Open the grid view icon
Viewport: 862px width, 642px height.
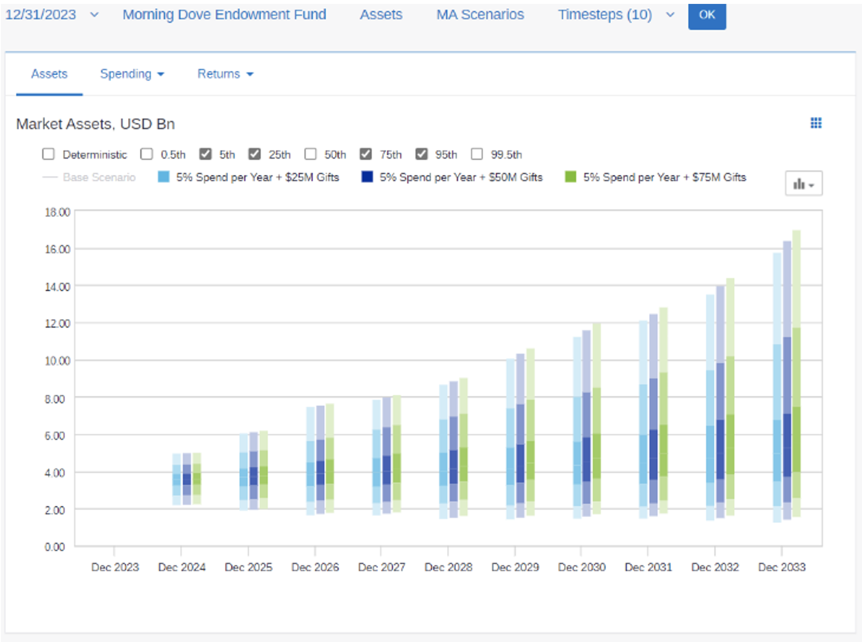816,123
